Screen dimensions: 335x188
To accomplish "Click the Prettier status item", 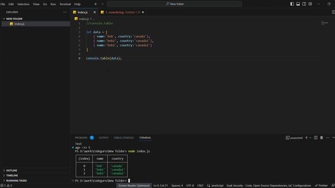I will tap(321, 186).
